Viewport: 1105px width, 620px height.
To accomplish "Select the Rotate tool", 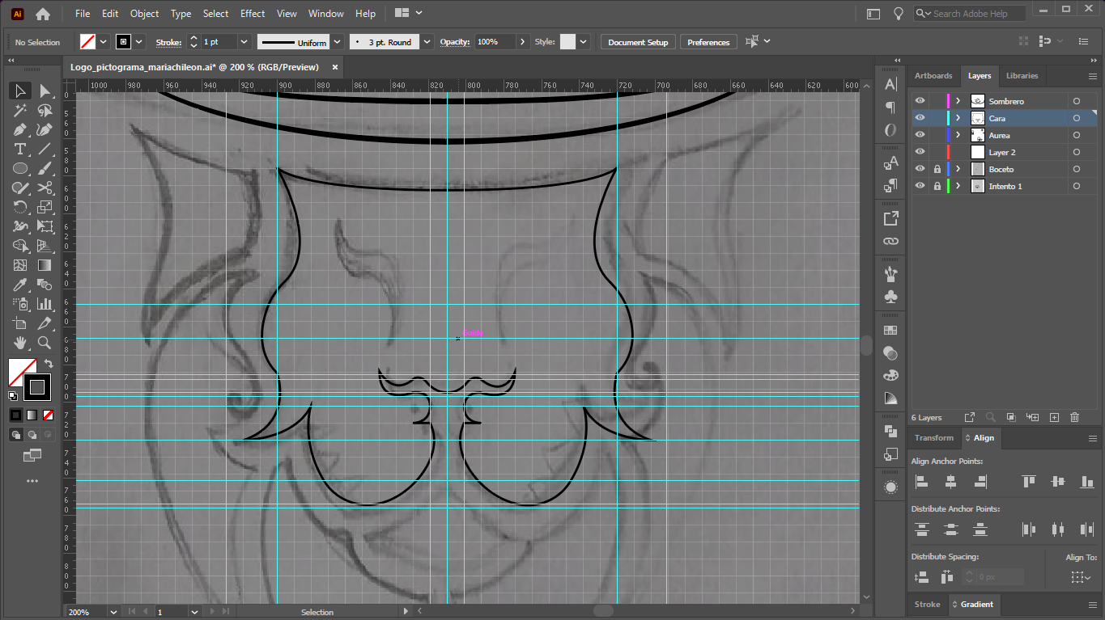I will pyautogui.click(x=21, y=207).
